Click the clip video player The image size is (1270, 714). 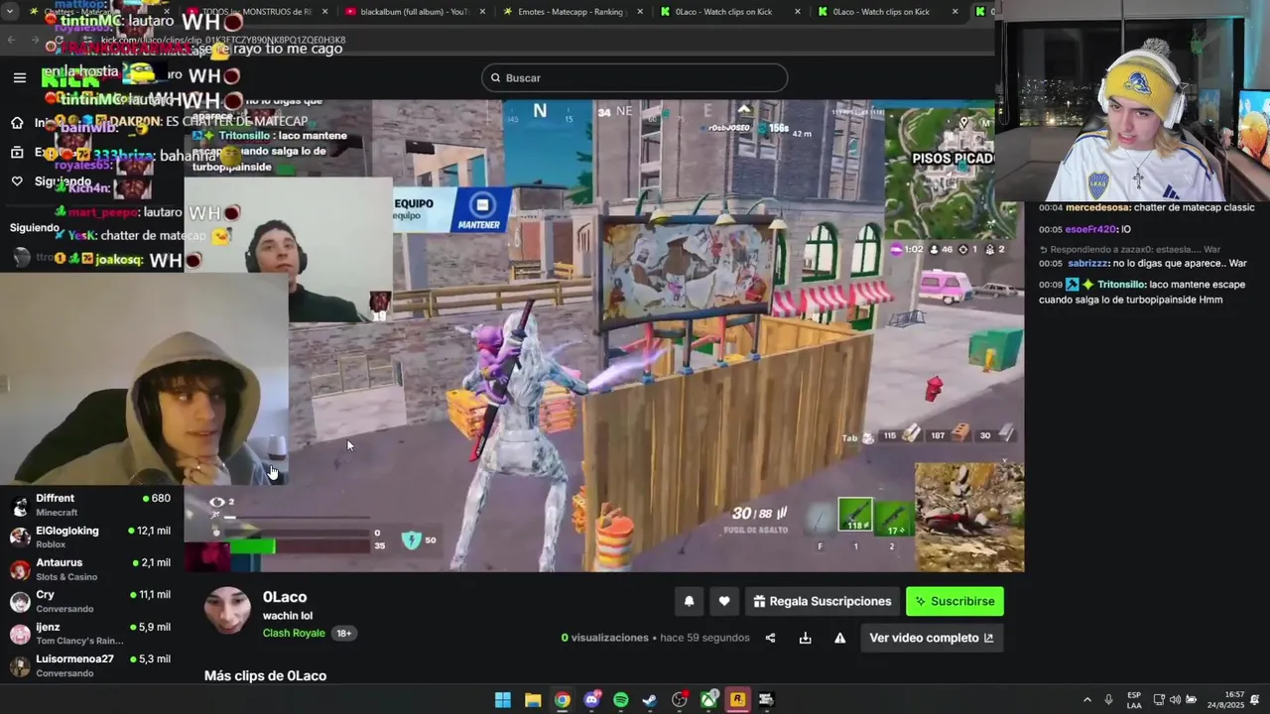click(603, 335)
